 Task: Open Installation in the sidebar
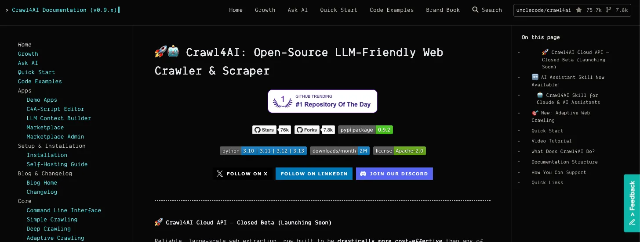[x=47, y=155]
